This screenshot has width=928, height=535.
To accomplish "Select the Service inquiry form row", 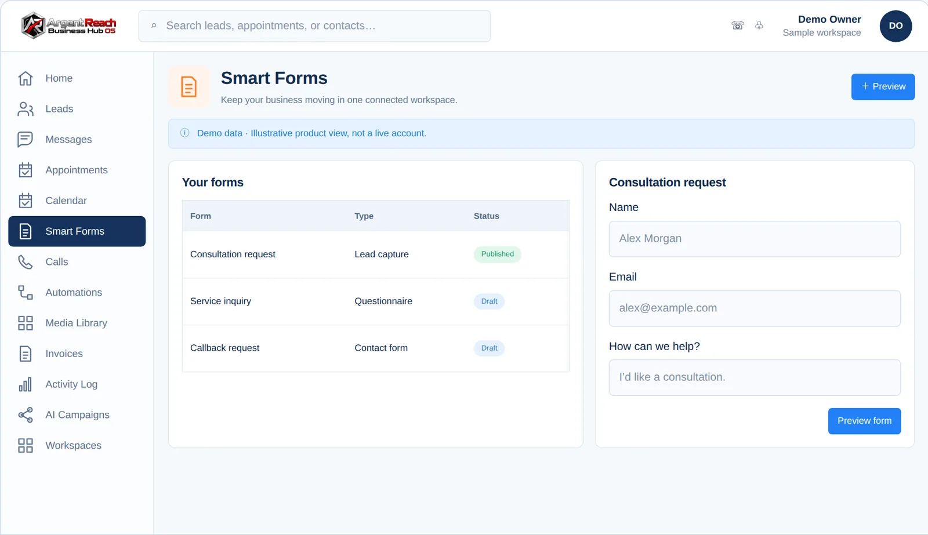I will pos(376,301).
